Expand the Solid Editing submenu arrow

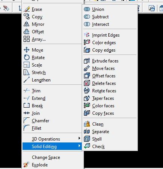tap(79, 146)
